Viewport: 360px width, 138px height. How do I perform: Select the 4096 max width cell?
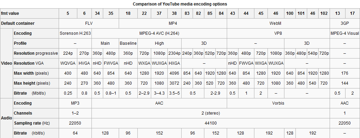[x=174, y=73]
